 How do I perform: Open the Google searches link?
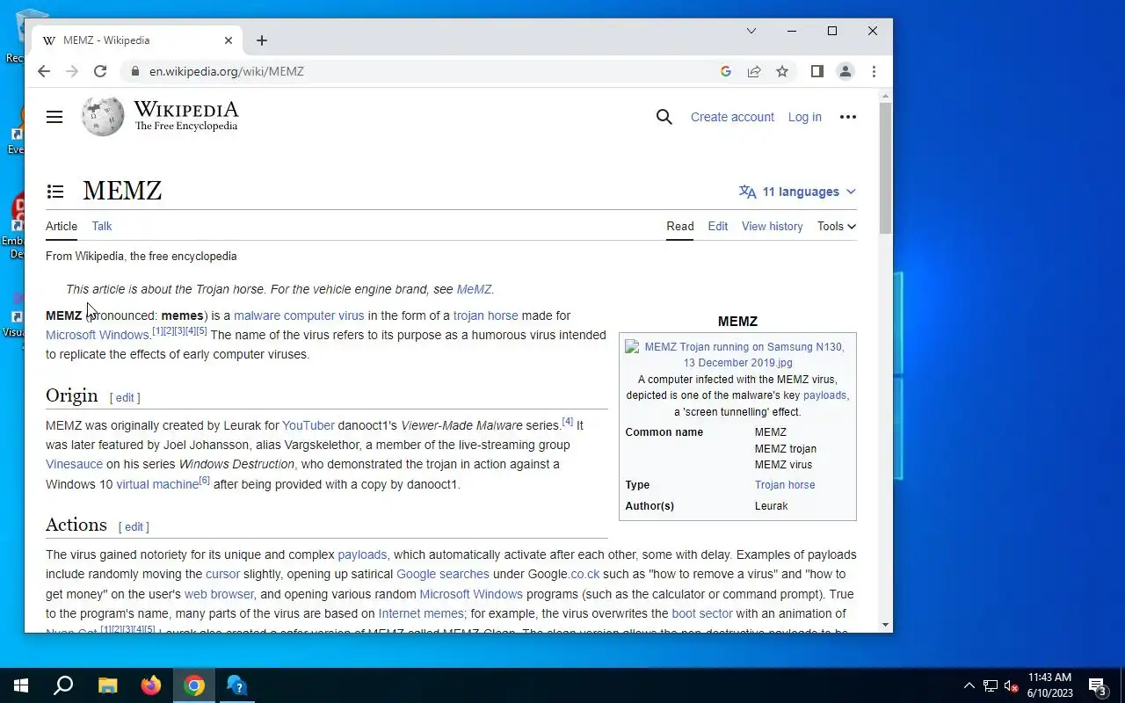coord(443,574)
